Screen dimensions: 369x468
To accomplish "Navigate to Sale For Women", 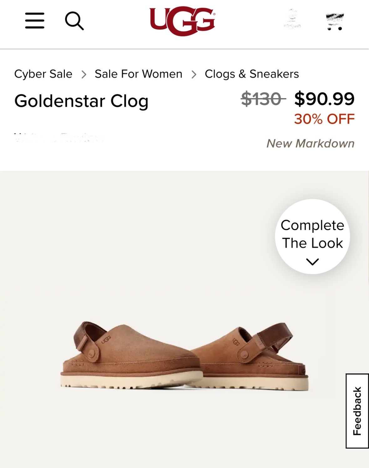I will point(138,74).
